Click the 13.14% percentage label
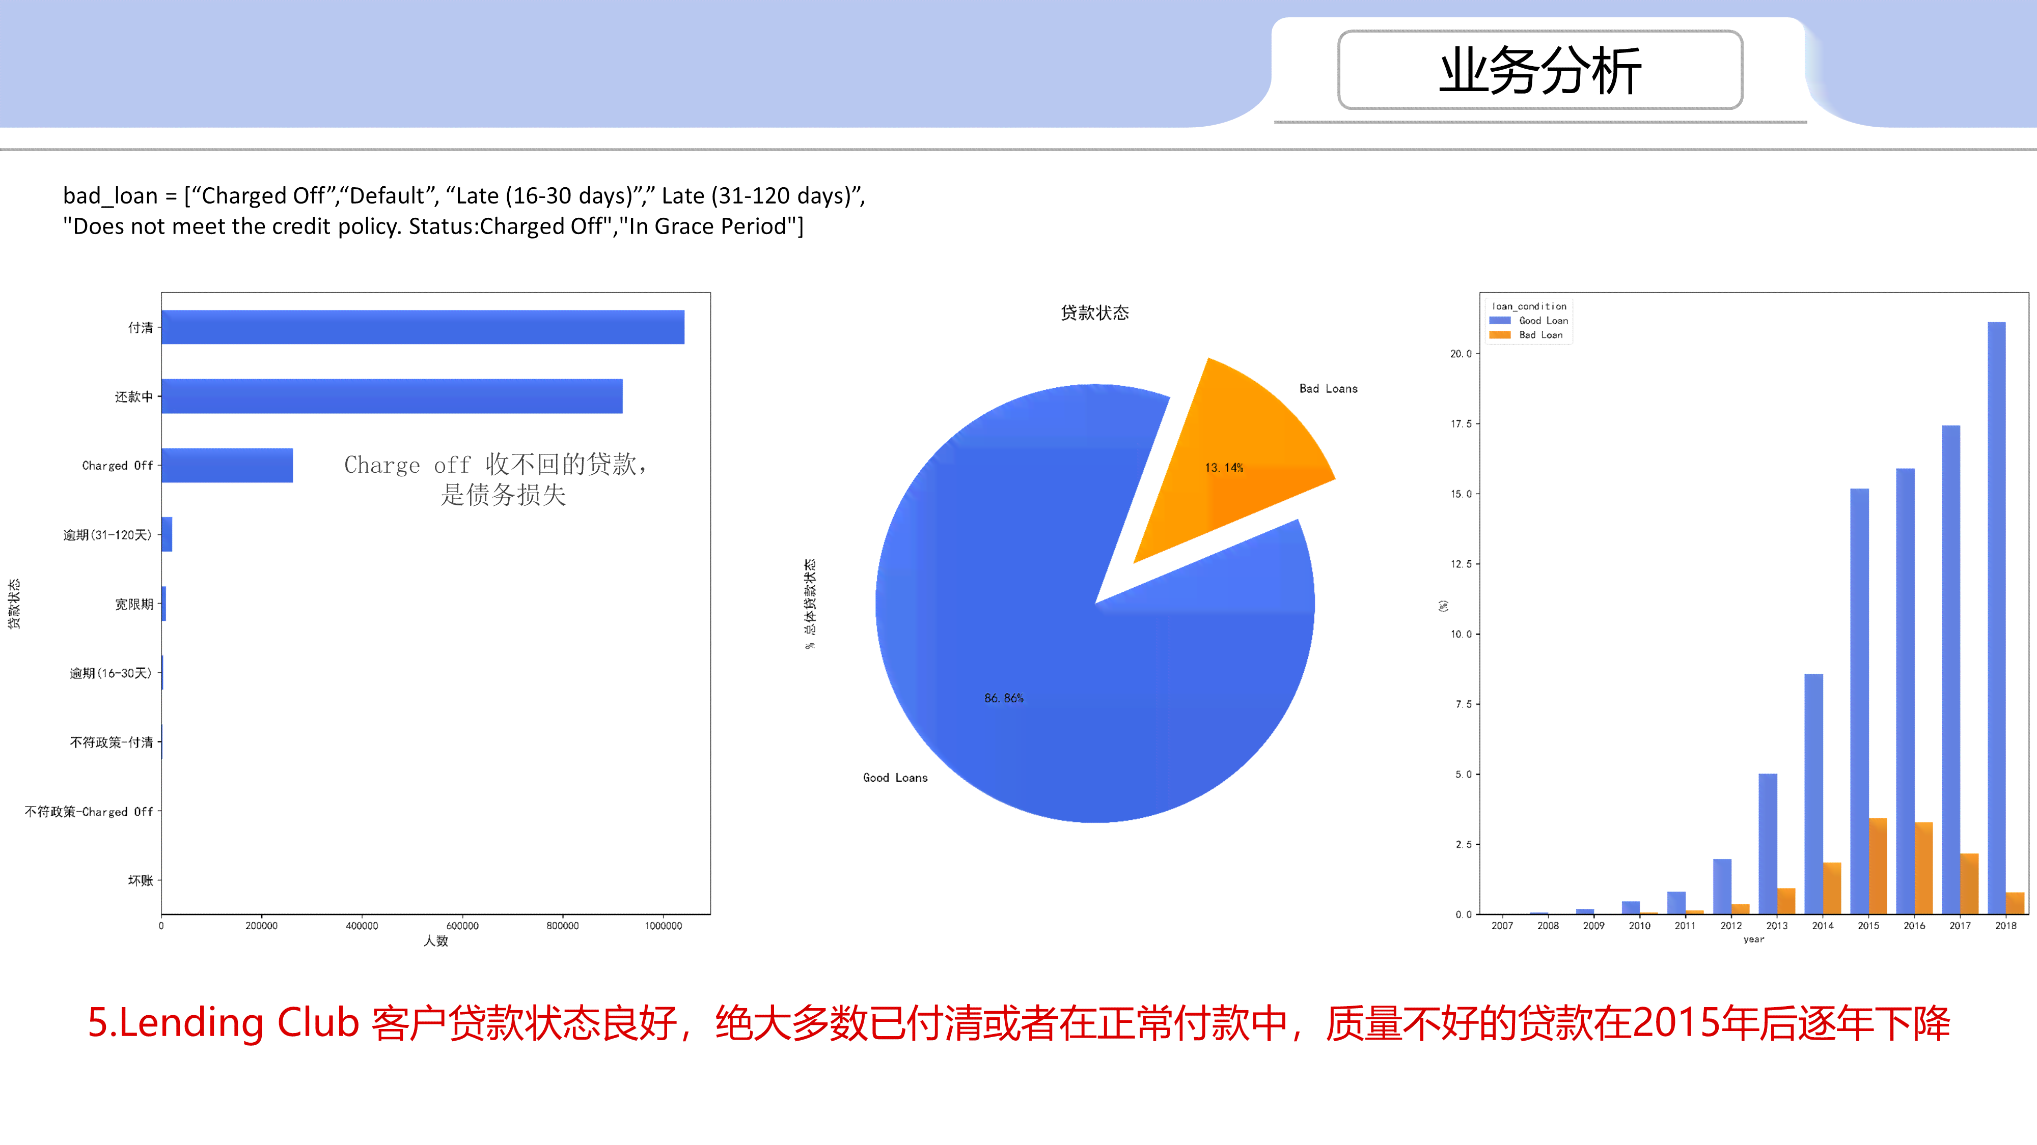The width and height of the screenshot is (2037, 1145). click(x=1224, y=468)
